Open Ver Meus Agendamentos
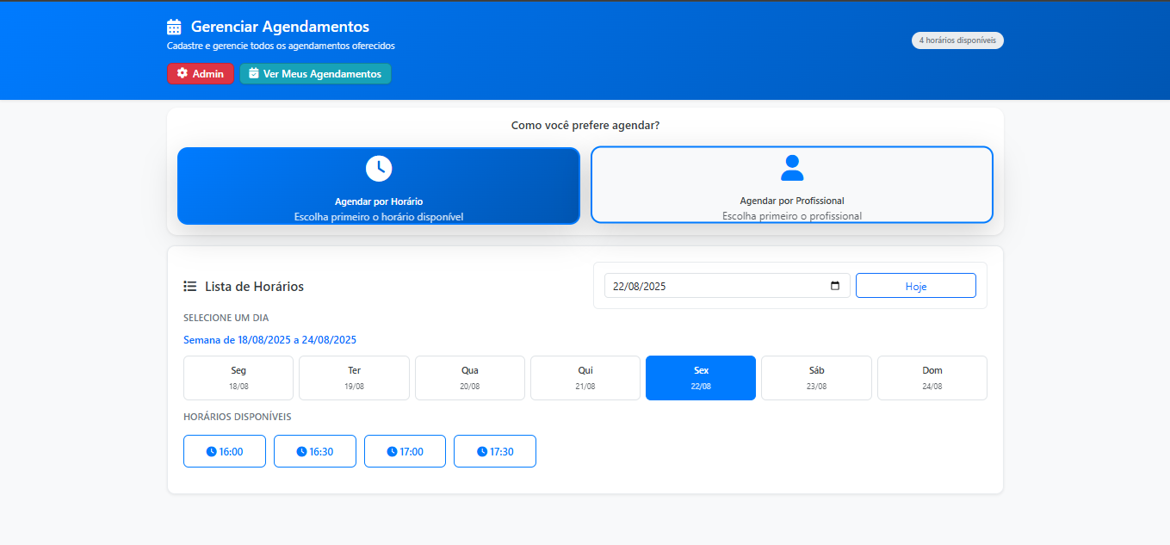The width and height of the screenshot is (1170, 545). (315, 74)
